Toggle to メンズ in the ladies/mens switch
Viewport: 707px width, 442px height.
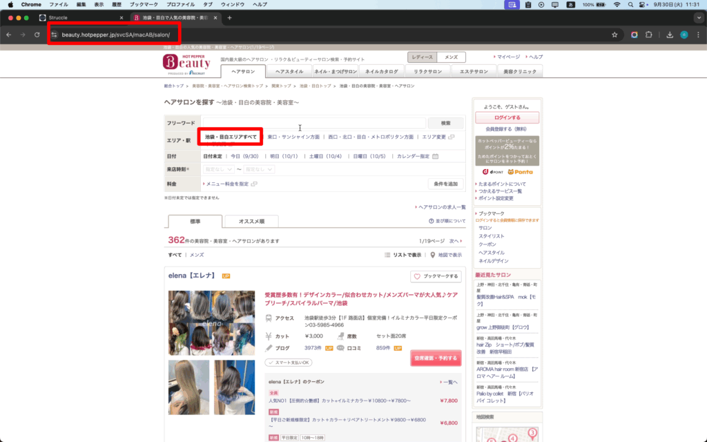pyautogui.click(x=452, y=57)
